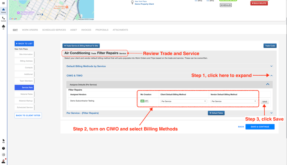Click the CIWO & TIWO heading

click(x=75, y=76)
